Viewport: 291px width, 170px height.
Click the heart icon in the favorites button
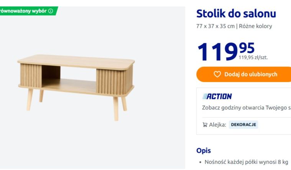[217, 74]
